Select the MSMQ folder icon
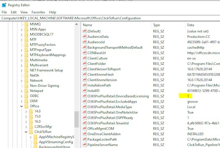This screenshot has height=148, width=220. [x=26, y=24]
